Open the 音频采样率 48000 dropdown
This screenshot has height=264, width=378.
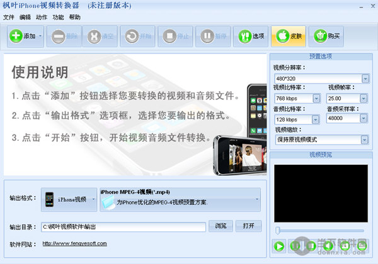[364, 119]
